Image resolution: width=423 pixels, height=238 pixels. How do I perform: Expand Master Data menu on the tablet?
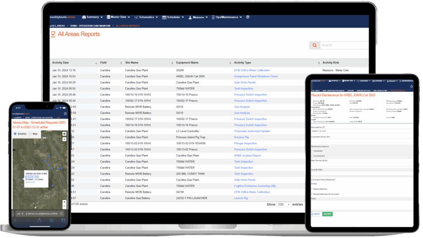348,81
